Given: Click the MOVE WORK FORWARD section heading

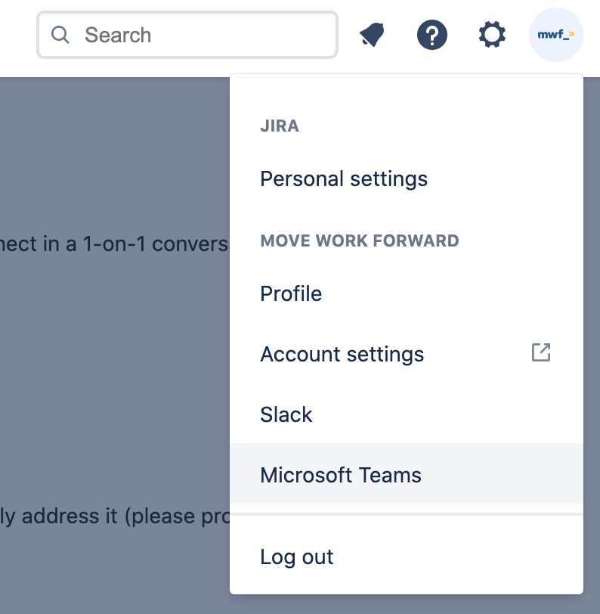Looking at the screenshot, I should 360,240.
